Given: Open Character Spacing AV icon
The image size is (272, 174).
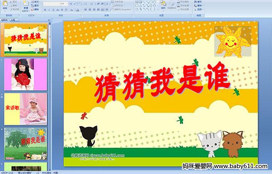Looking at the screenshot, I should tap(66, 10).
